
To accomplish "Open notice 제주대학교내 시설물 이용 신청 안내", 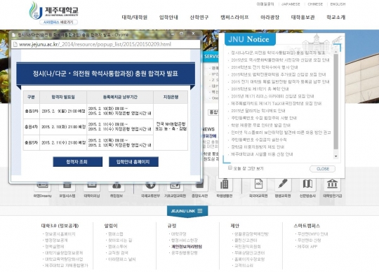I will coord(262,154).
